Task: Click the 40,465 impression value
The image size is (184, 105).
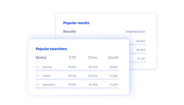Action: (x=141, y=41)
